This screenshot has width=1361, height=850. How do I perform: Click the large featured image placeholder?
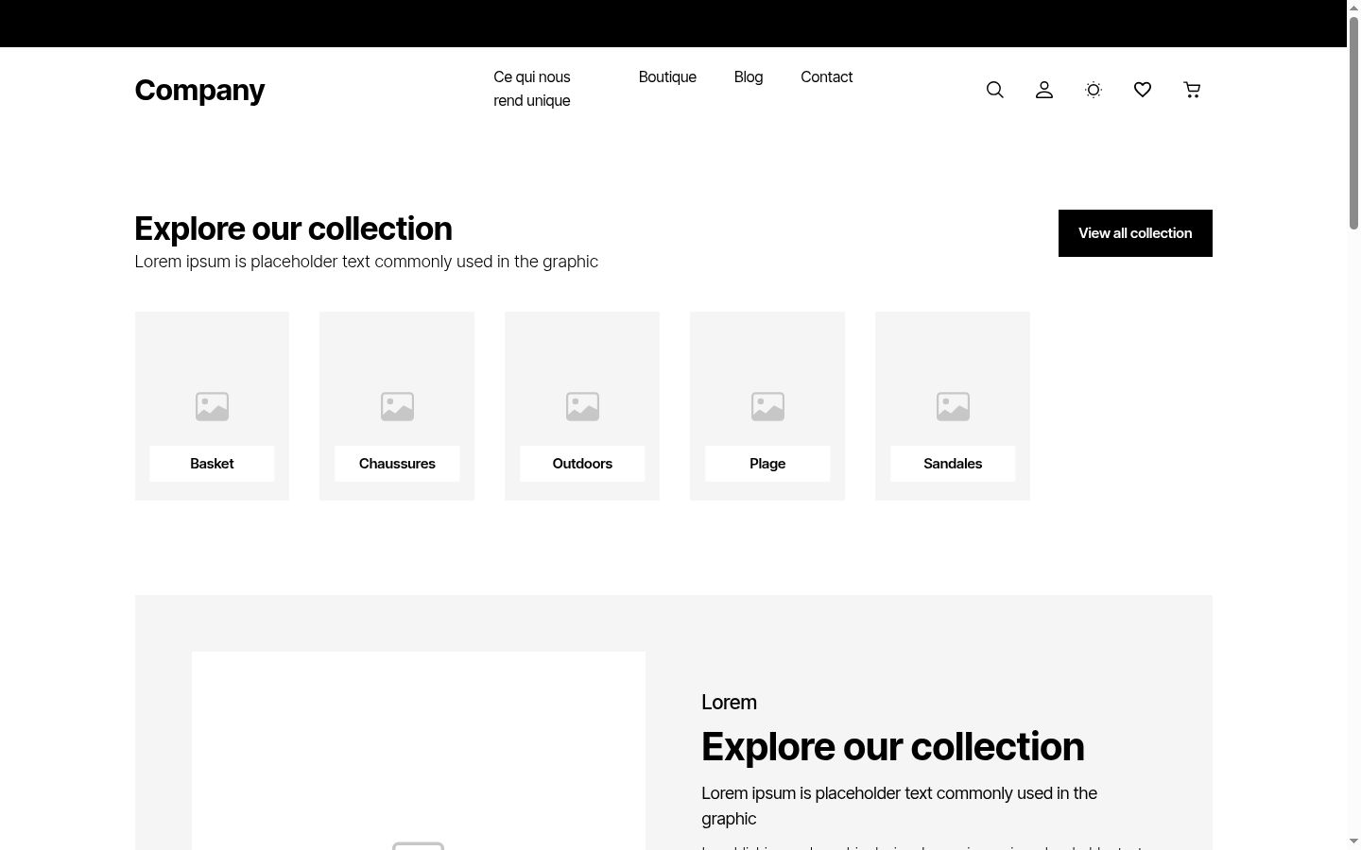click(x=419, y=751)
